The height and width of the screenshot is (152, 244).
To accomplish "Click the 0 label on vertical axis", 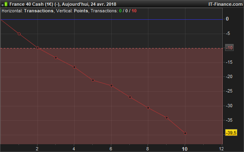I will click(x=227, y=19).
